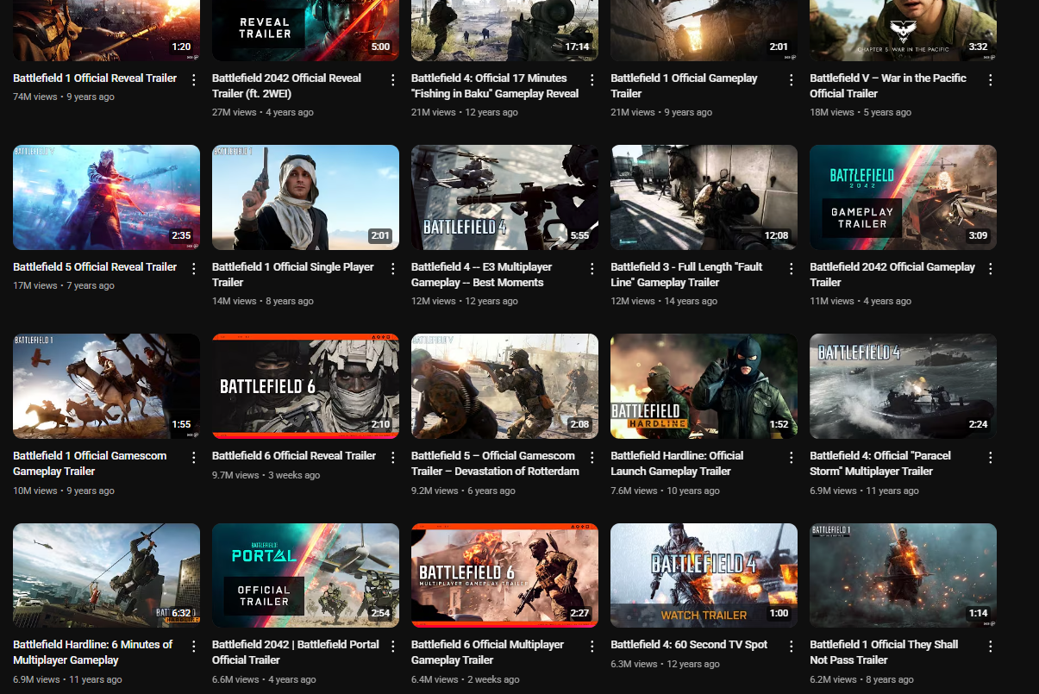Viewport: 1039px width, 694px height.
Task: Open three-dot menu for Battlefield 2042 Official Gameplay Trailer
Action: point(991,268)
